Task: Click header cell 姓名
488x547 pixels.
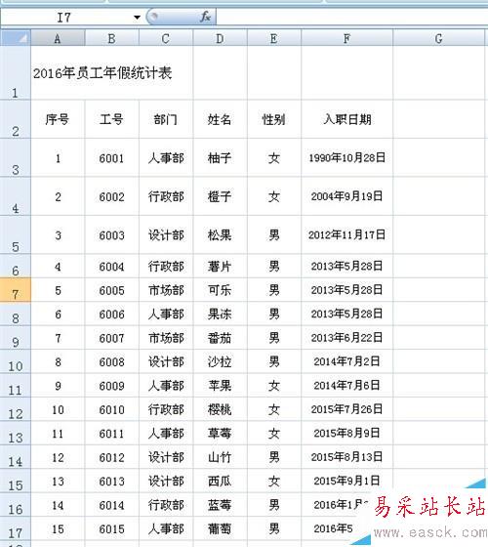Action: point(220,119)
